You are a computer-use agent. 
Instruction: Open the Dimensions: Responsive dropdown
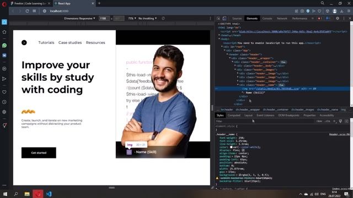point(79,18)
